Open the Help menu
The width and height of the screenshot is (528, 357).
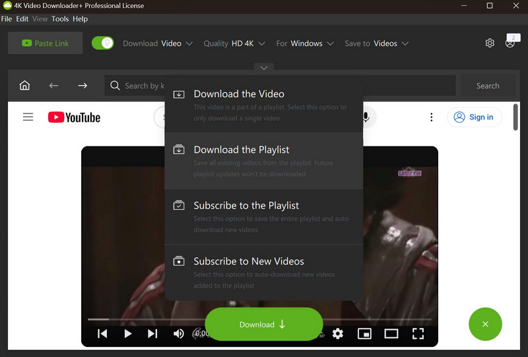click(80, 19)
